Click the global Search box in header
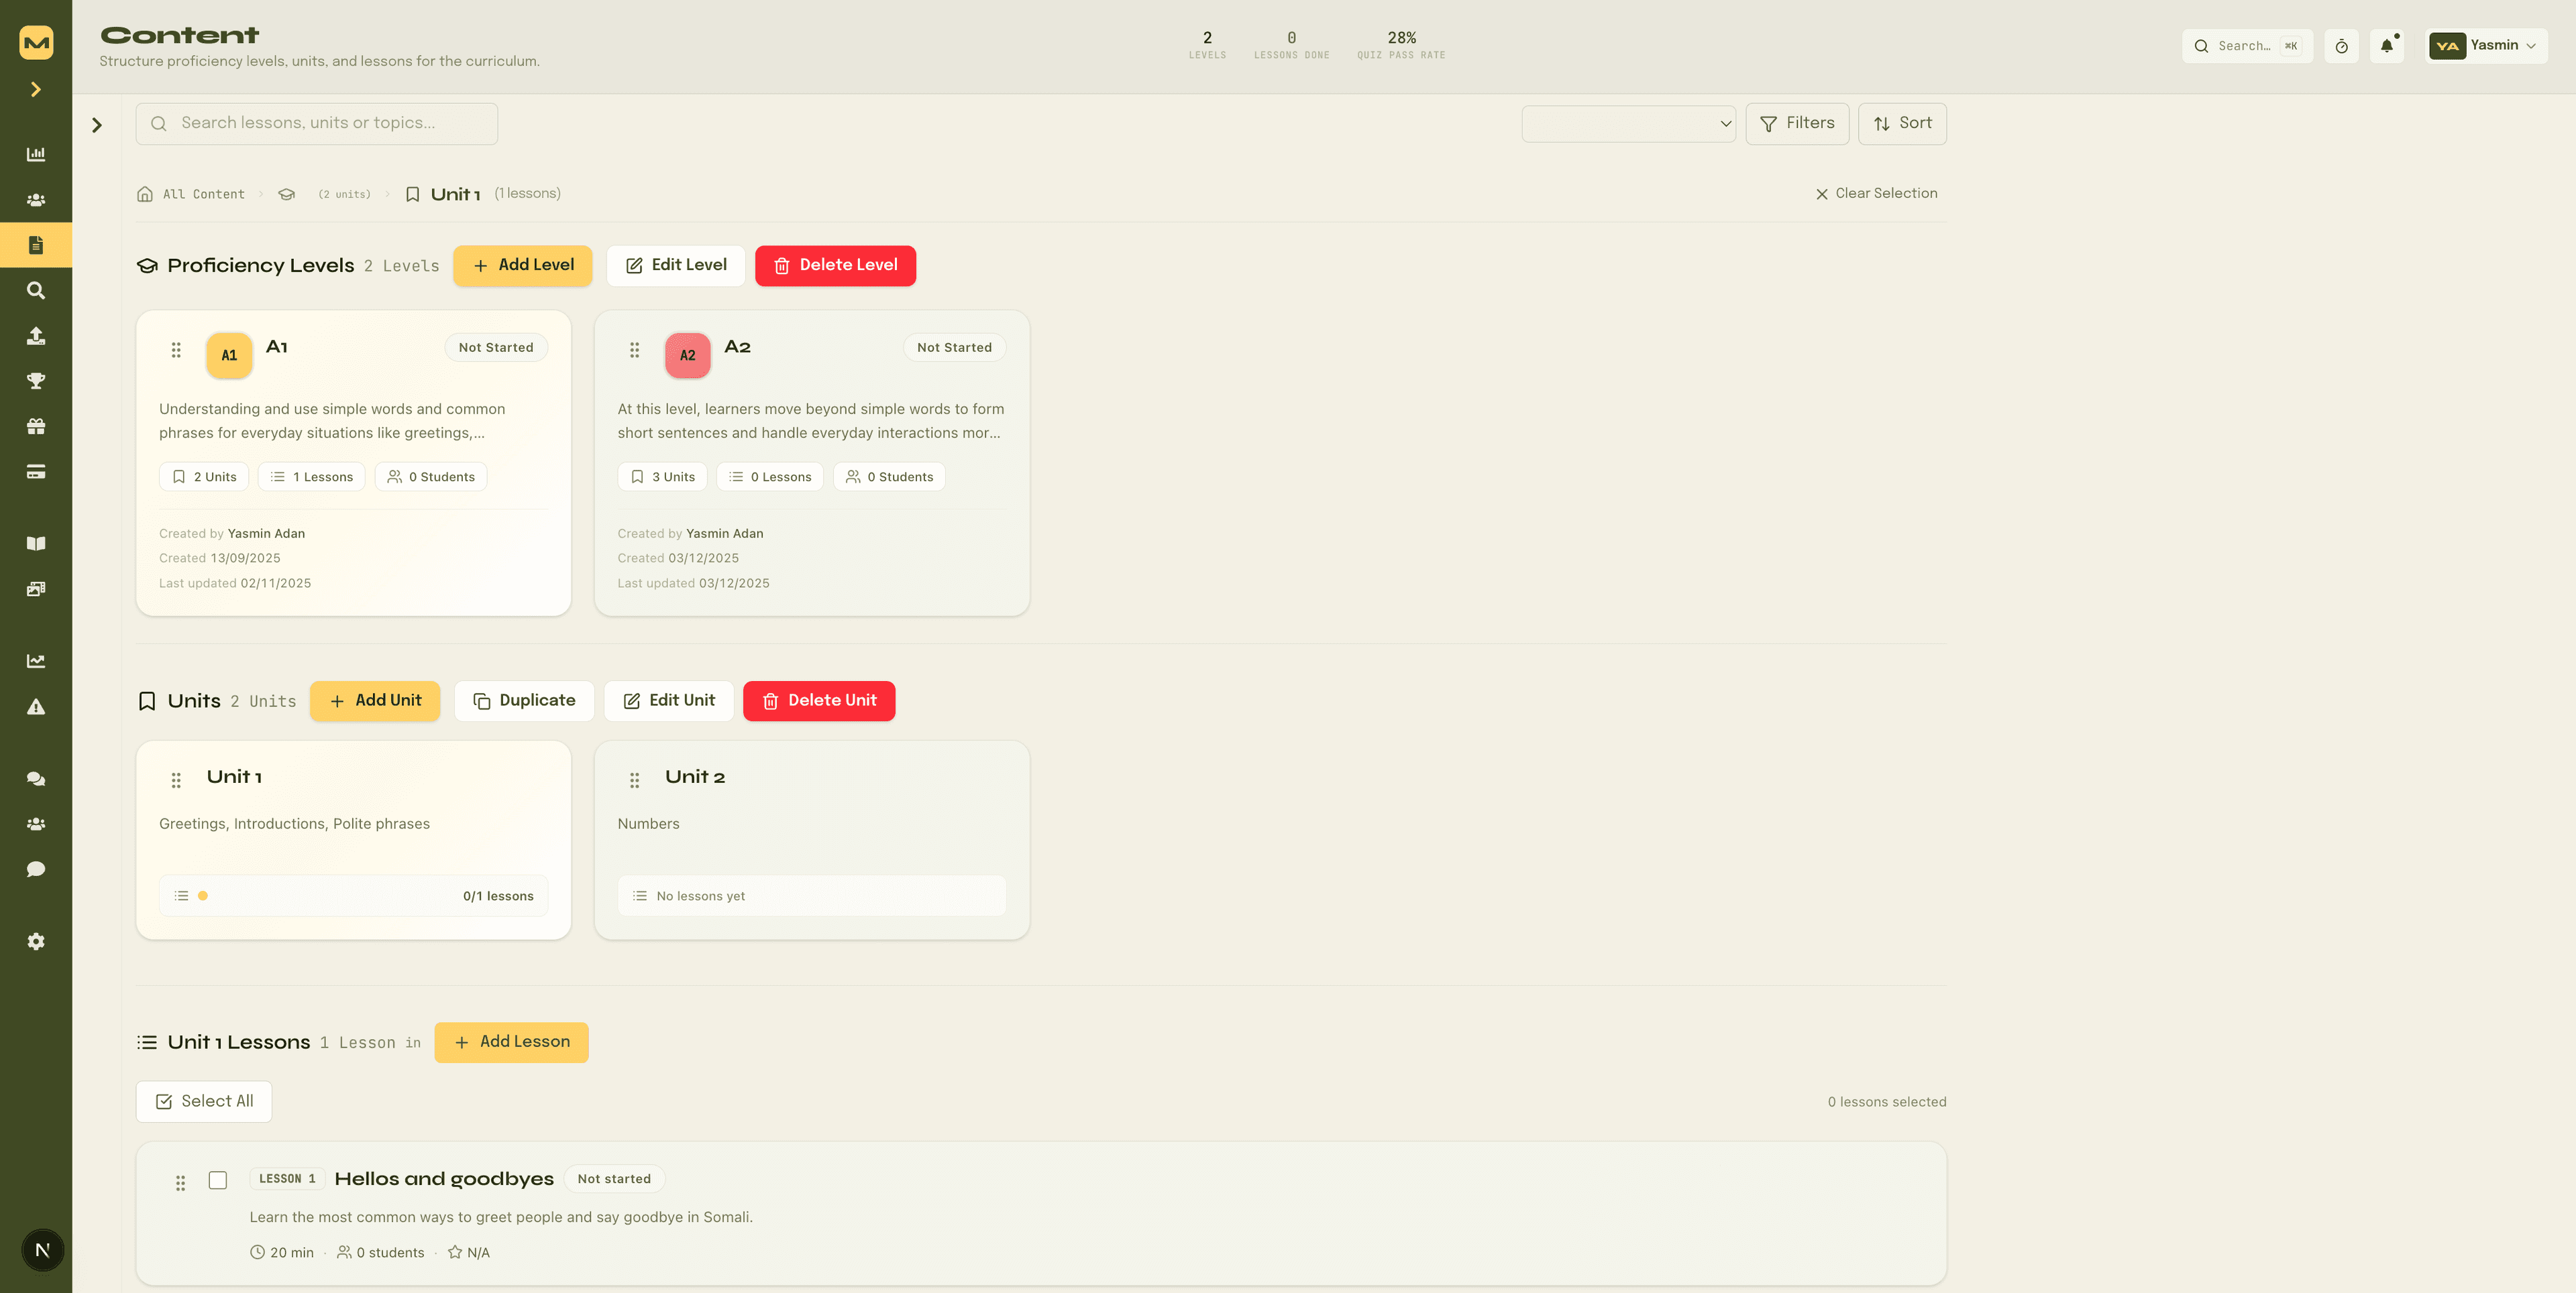Viewport: 2576px width, 1293px height. (2247, 46)
